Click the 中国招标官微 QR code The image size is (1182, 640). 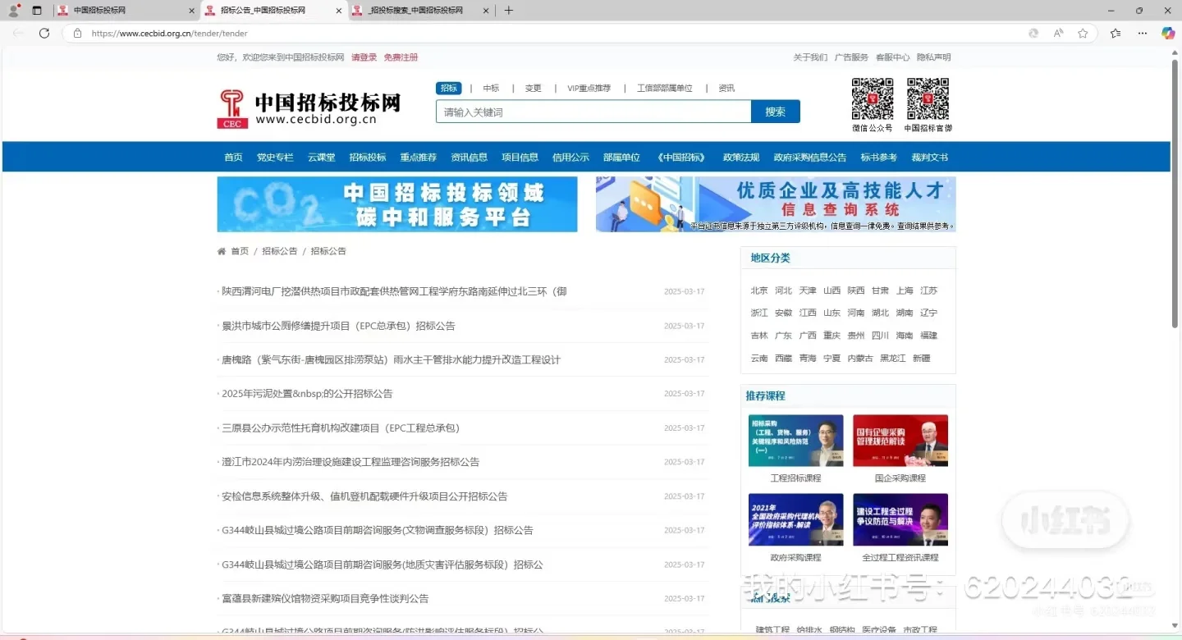click(x=928, y=98)
